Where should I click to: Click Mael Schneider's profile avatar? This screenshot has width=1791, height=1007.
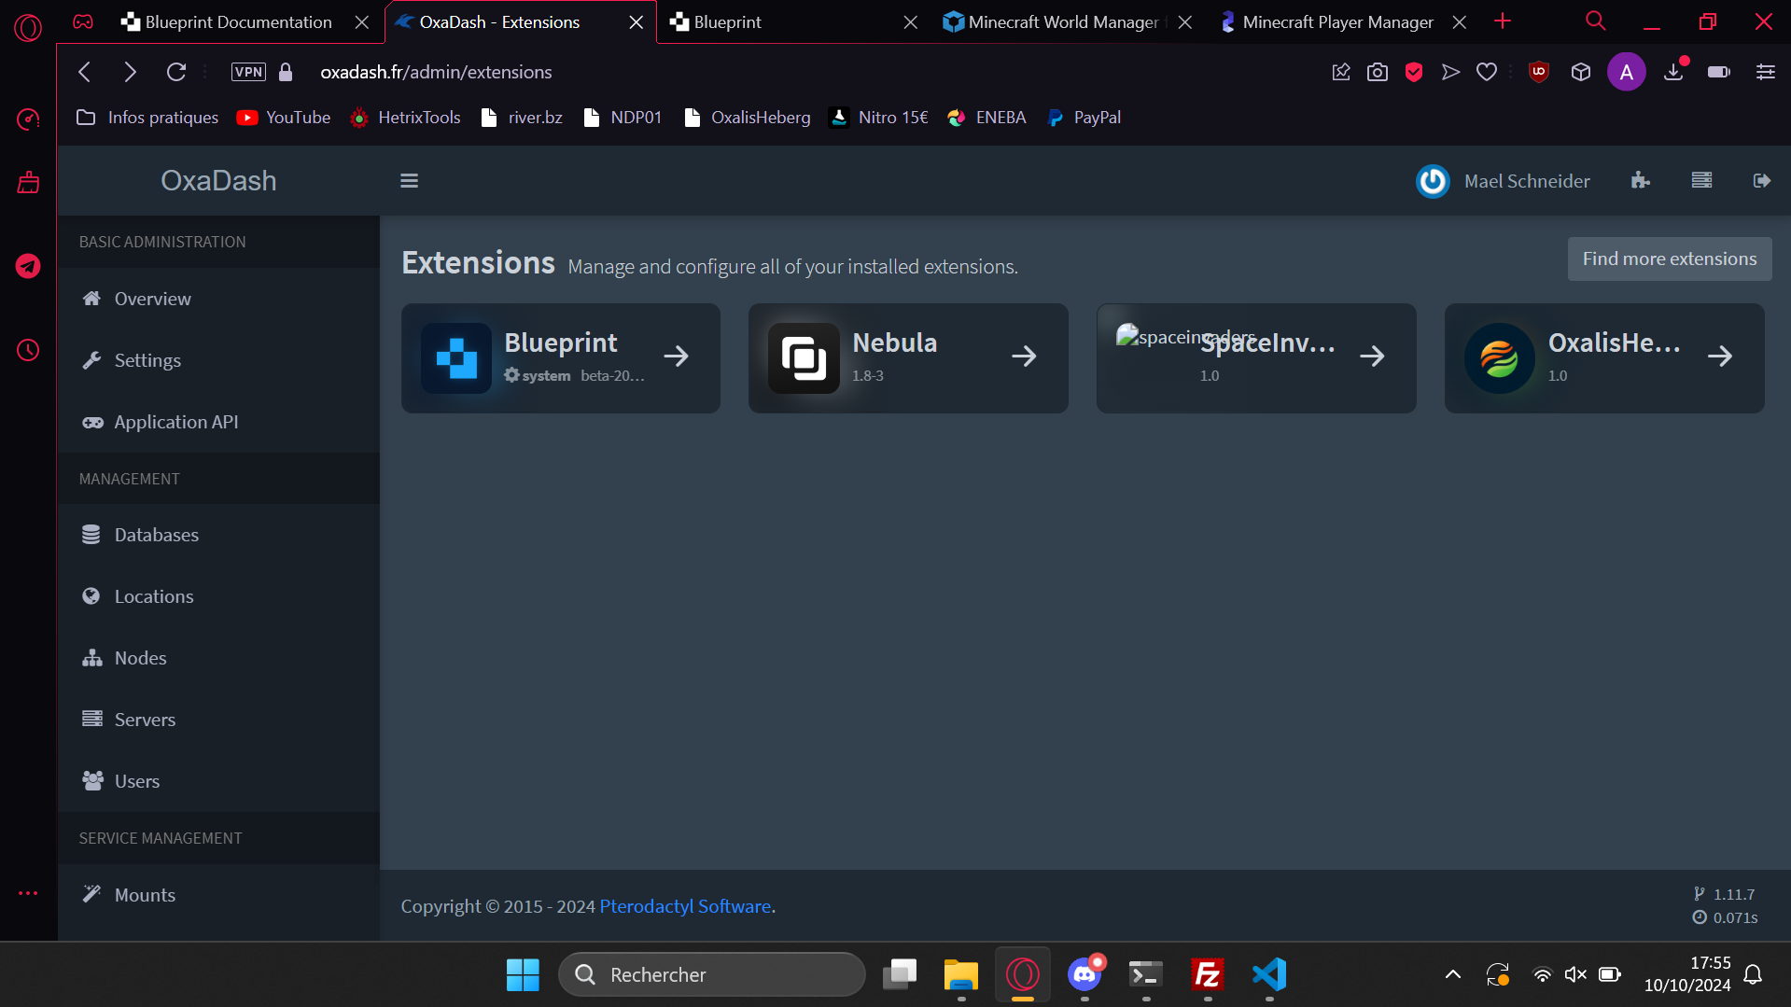pyautogui.click(x=1433, y=181)
